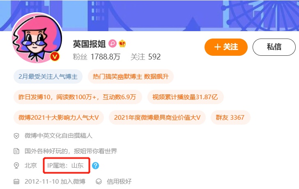
Task: Click the credit icon beside 信用极好
Action: point(99,182)
